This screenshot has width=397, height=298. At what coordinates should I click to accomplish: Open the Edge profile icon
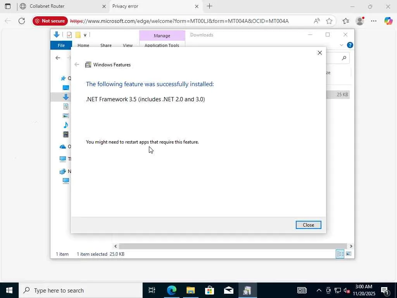360,21
